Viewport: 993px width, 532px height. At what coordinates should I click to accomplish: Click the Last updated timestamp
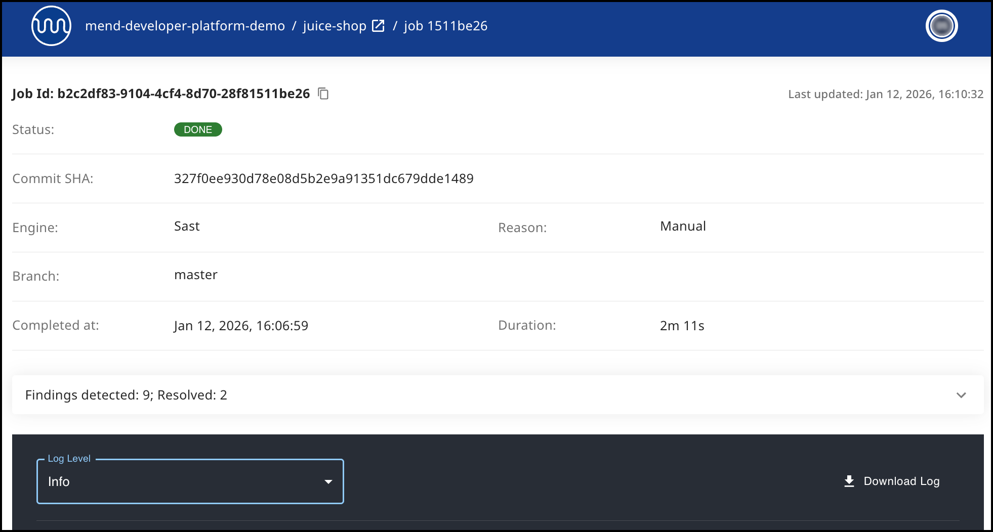885,94
